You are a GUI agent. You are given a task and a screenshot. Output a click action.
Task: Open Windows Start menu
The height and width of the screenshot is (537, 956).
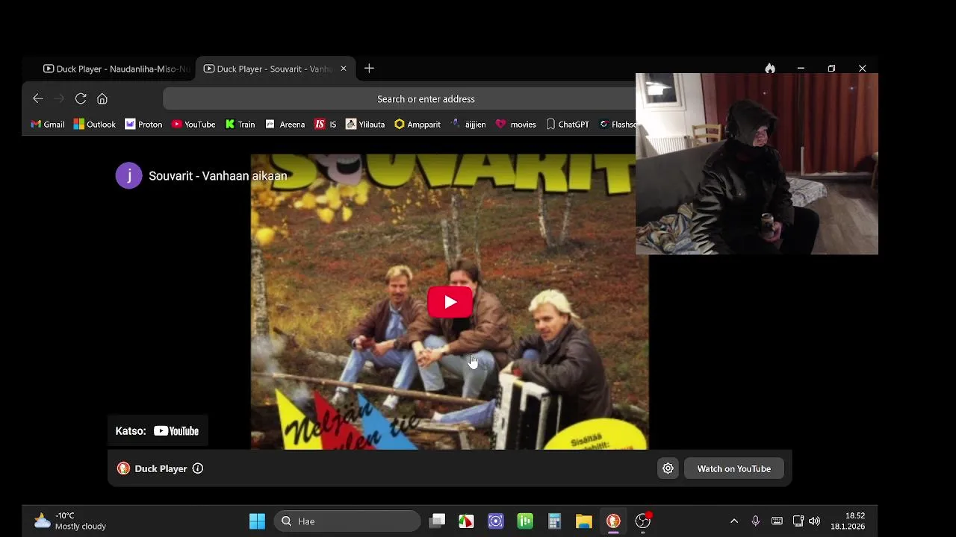point(257,521)
